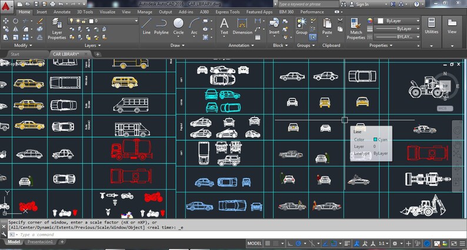Toggle annotation visibility in status bar
The height and width of the screenshot is (250, 467).
tap(357, 244)
